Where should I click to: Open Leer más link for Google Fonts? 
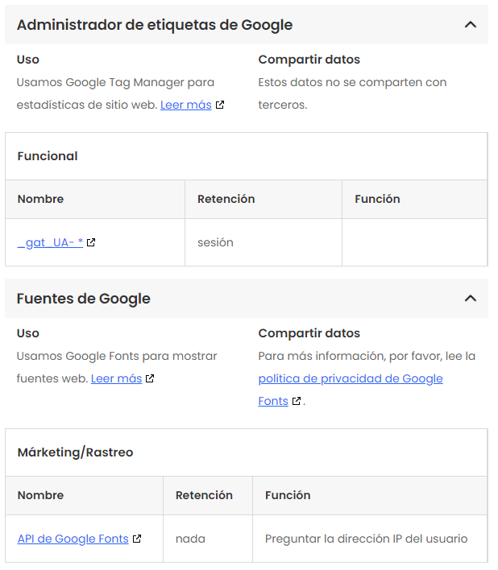click(x=116, y=378)
